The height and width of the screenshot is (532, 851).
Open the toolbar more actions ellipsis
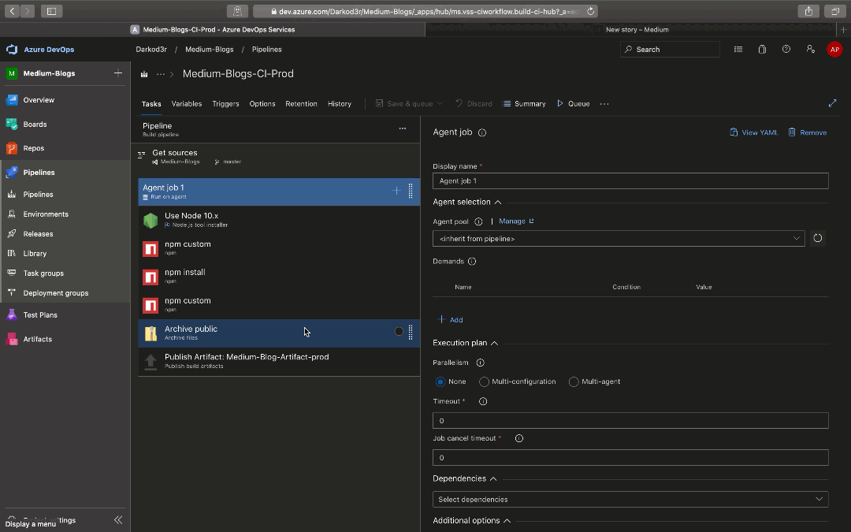604,104
